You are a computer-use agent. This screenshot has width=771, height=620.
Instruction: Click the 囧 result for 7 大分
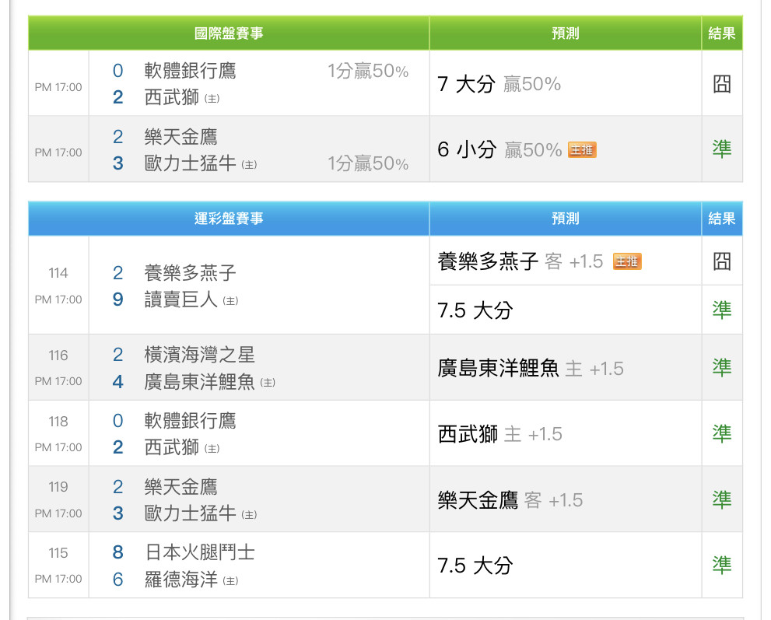point(722,84)
